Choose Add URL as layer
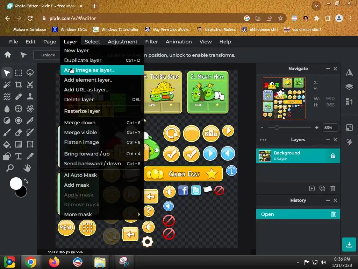The width and height of the screenshot is (358, 269). (x=102, y=90)
